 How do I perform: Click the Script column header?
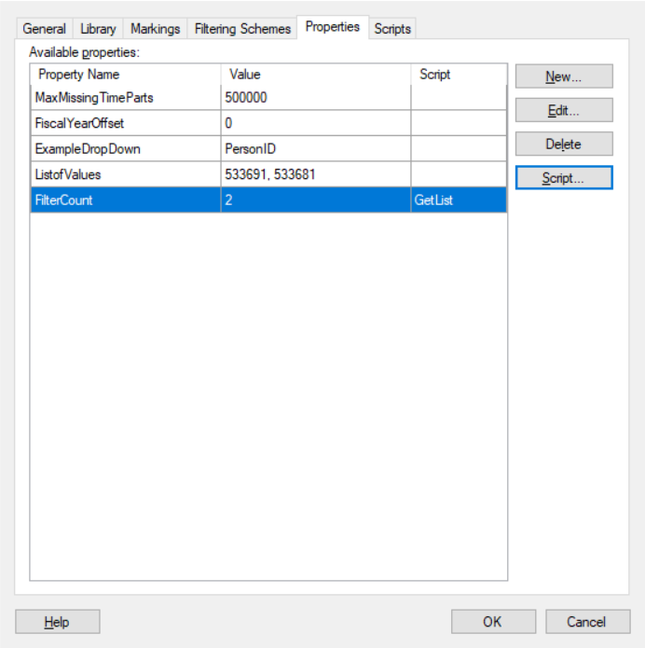pos(459,75)
